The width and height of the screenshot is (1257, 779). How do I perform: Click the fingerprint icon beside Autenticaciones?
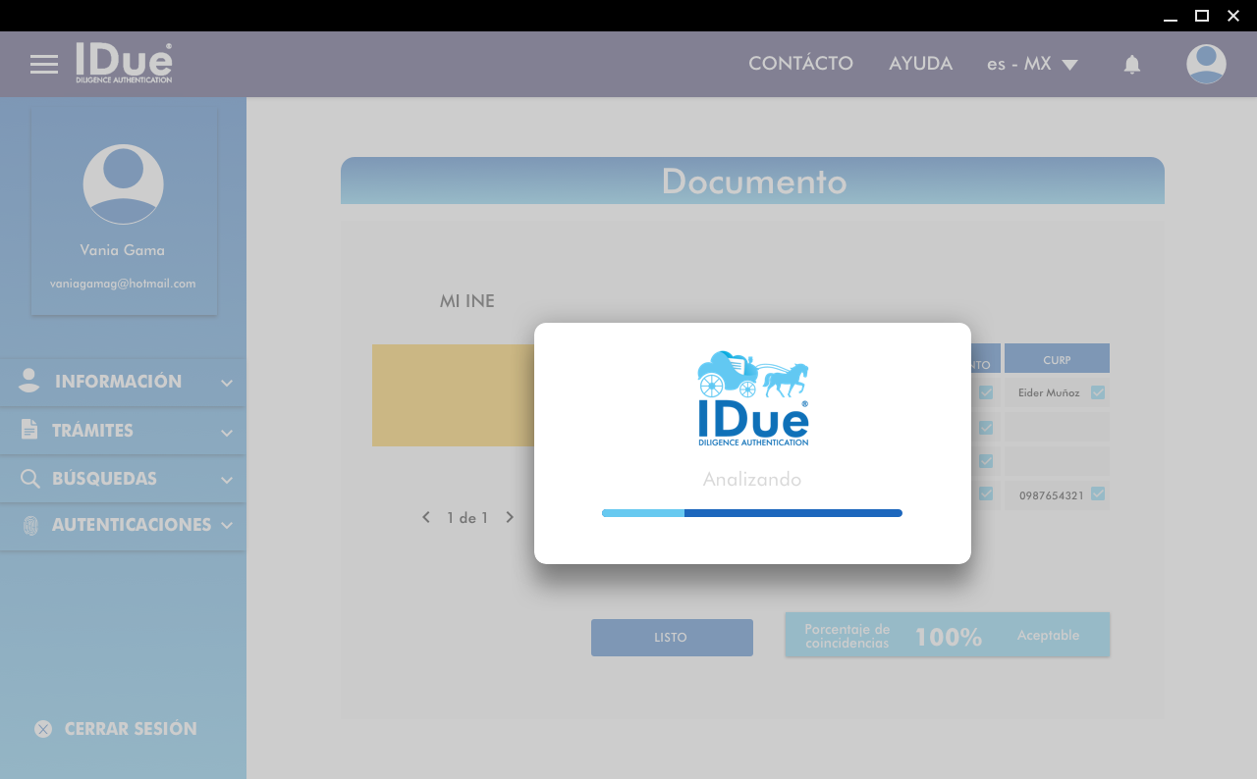[x=30, y=526]
